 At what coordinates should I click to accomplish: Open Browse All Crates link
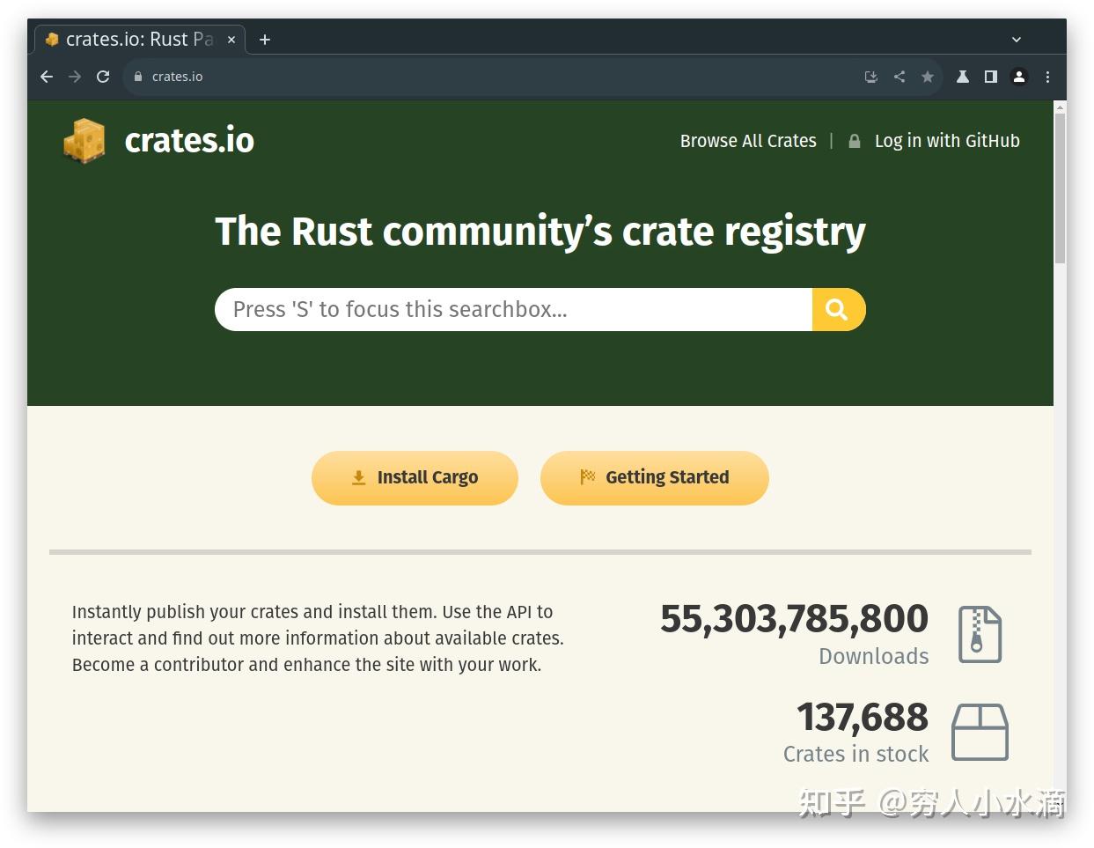coord(748,141)
